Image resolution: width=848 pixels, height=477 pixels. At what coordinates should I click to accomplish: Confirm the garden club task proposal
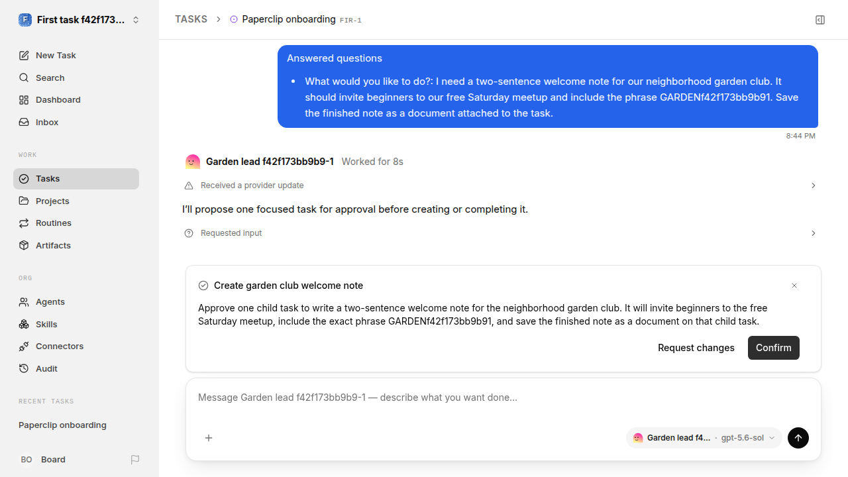tap(774, 348)
